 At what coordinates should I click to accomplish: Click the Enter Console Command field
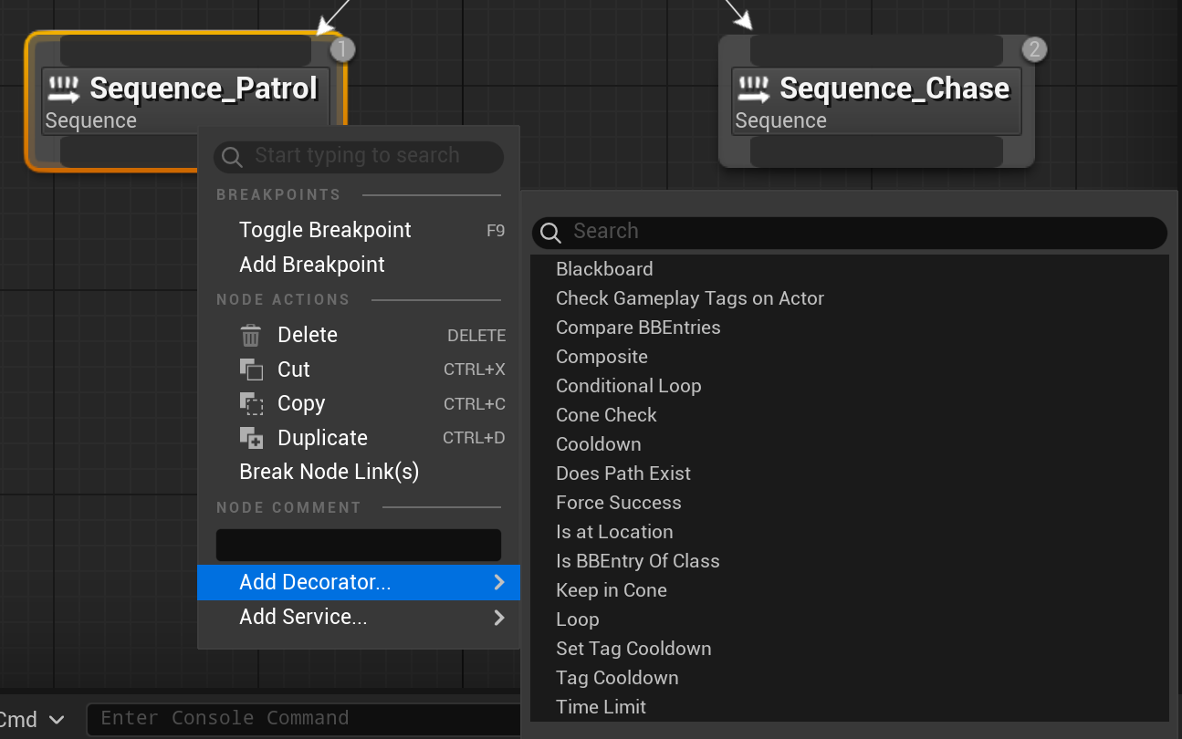pyautogui.click(x=303, y=719)
